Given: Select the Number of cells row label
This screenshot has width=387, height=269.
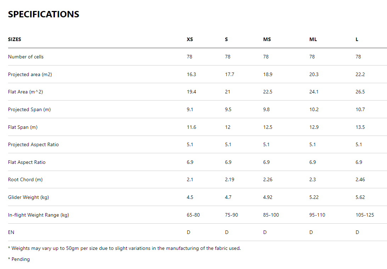Looking at the screenshot, I should 26,57.
